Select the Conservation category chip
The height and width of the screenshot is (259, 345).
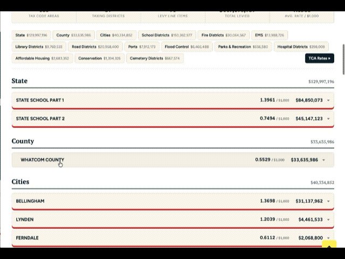99,58
